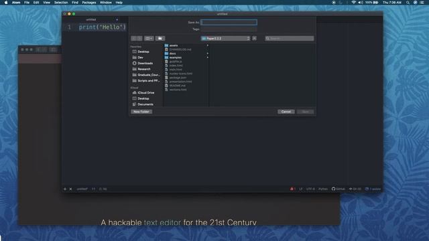The width and height of the screenshot is (429, 241).
Task: Open the Apple menu
Action: (x=6, y=3)
